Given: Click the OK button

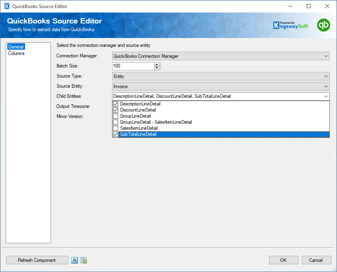Looking at the screenshot, I should [284, 260].
